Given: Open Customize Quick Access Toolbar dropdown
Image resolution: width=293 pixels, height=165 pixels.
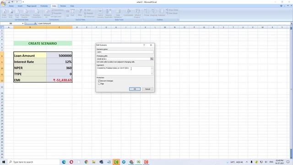Looking at the screenshot, I should click(x=23, y=2).
